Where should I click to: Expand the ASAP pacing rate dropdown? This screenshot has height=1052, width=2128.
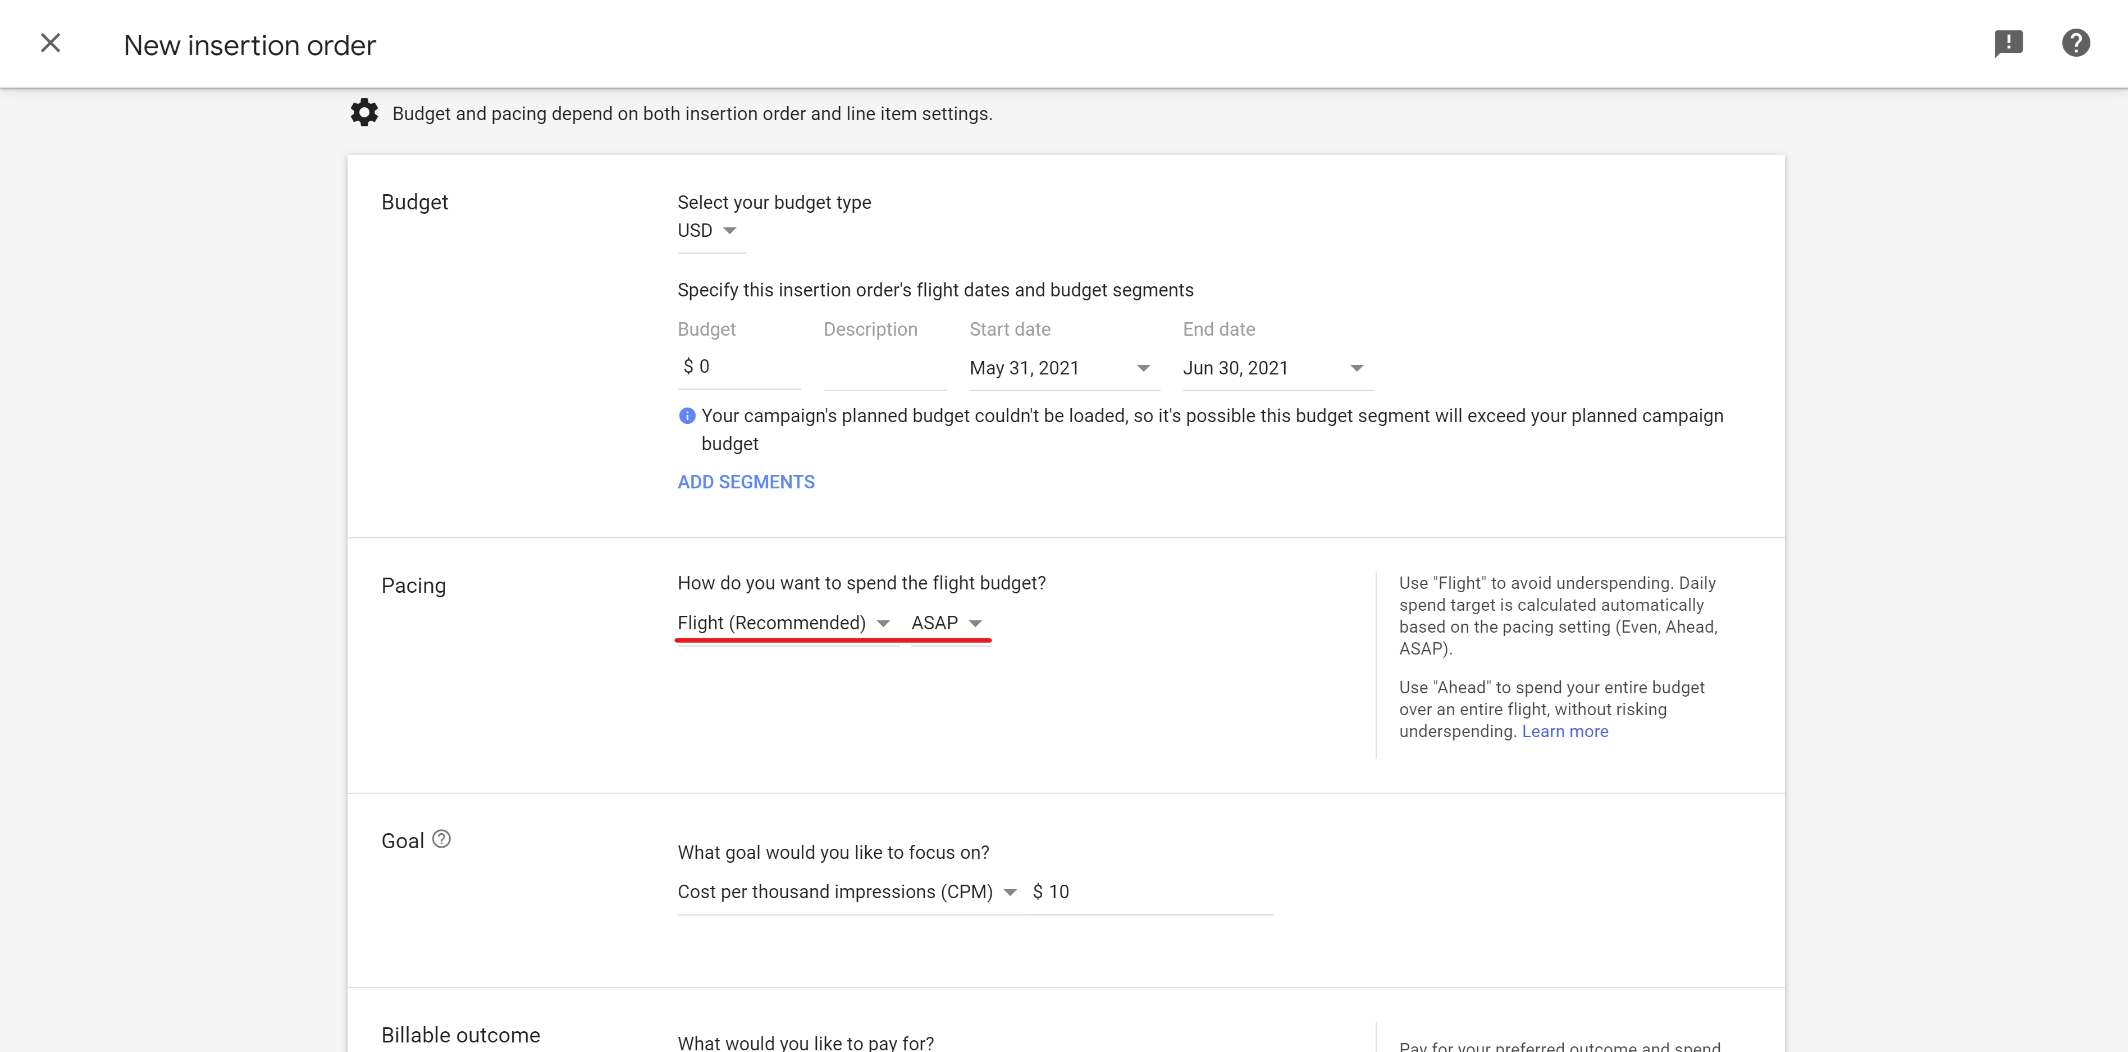pos(947,623)
